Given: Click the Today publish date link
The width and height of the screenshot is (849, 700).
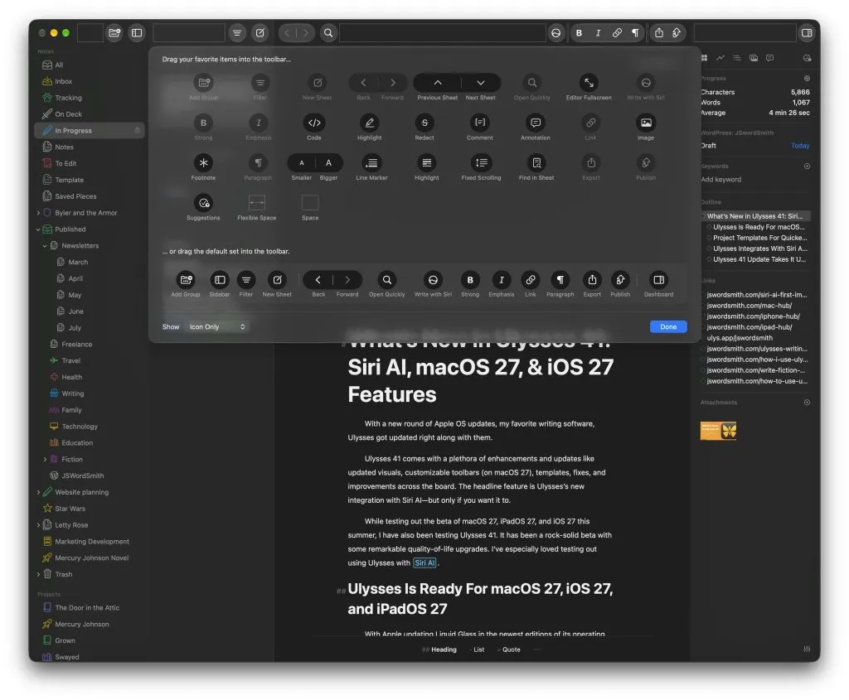Looking at the screenshot, I should 800,146.
